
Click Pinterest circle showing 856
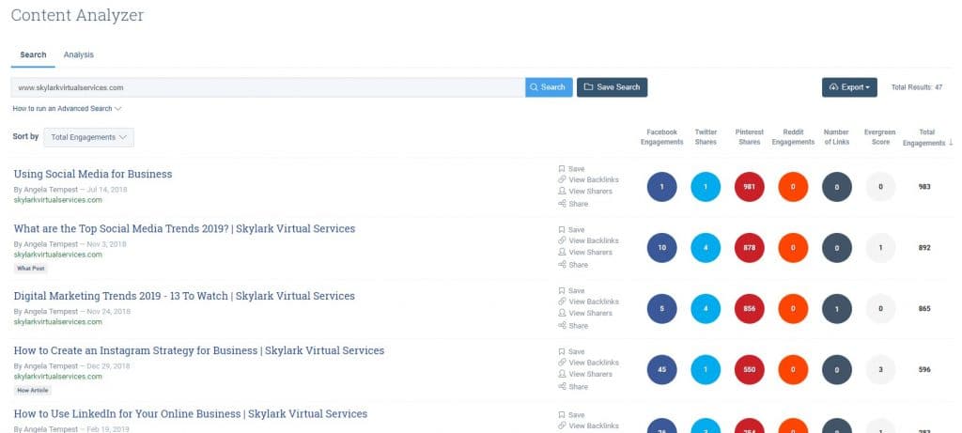coord(749,309)
